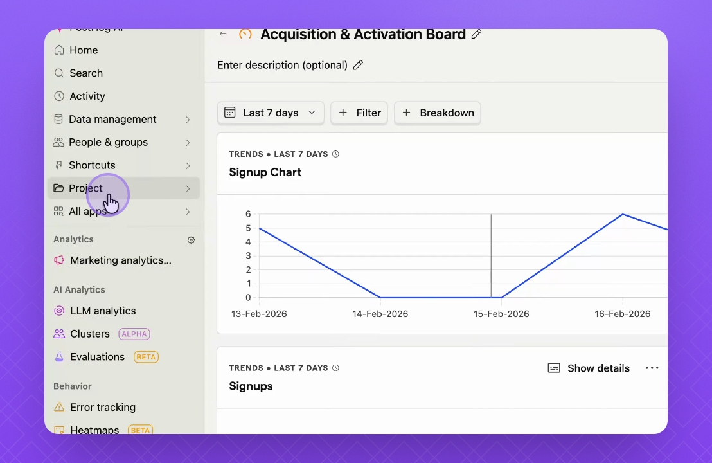This screenshot has height=463, width=712.
Task: Open Evaluations page
Action: coord(97,357)
